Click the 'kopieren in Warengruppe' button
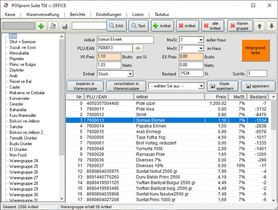Image resolution: width=278 pixels, height=210 pixels. click(85, 86)
